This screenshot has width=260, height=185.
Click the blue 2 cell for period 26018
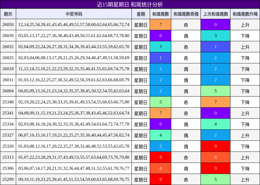[x=160, y=69]
